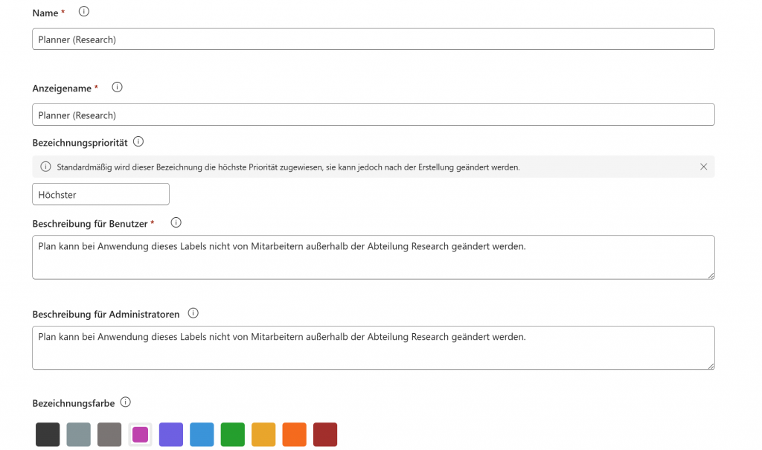Click into the Name text field
This screenshot has height=450, width=762.
coord(373,39)
